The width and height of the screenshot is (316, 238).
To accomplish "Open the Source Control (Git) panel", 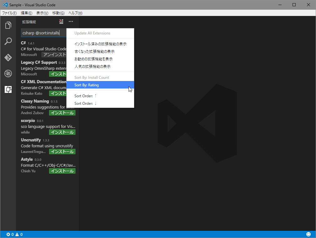I will point(8,58).
